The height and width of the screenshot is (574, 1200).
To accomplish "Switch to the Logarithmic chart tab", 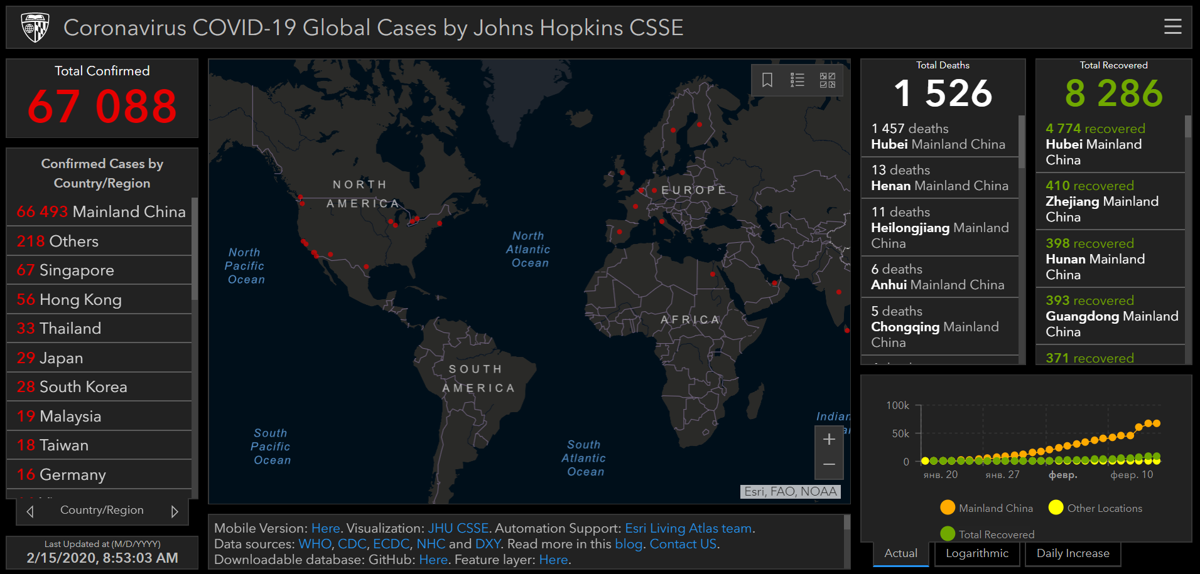I will [x=977, y=553].
